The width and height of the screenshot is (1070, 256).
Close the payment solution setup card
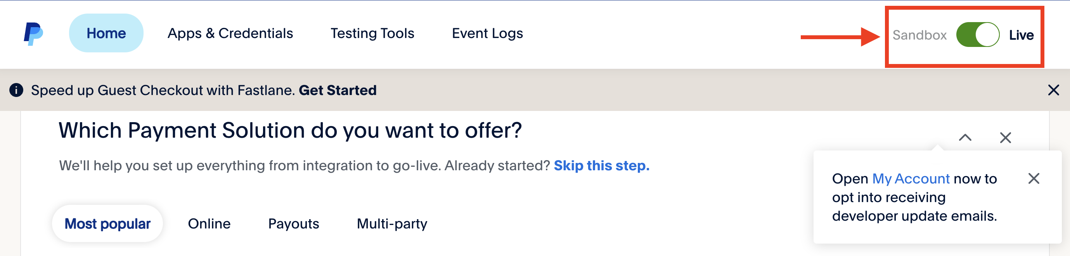click(x=1005, y=137)
